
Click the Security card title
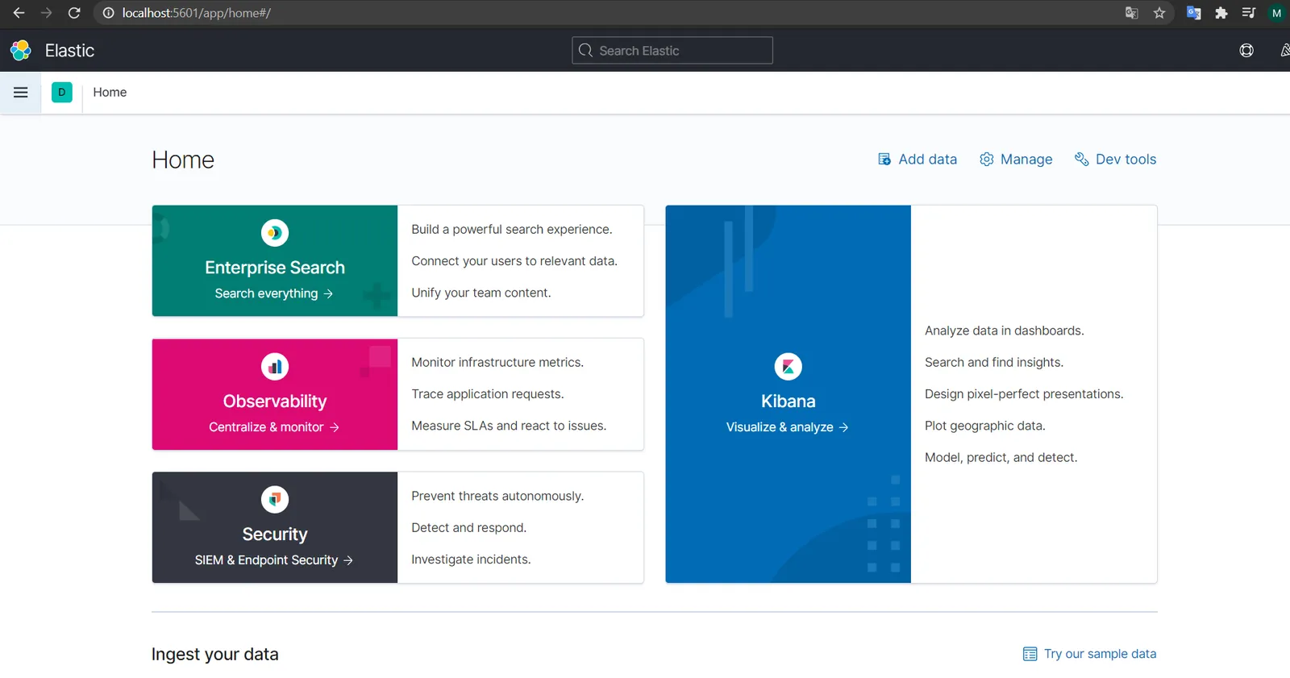coord(275,534)
